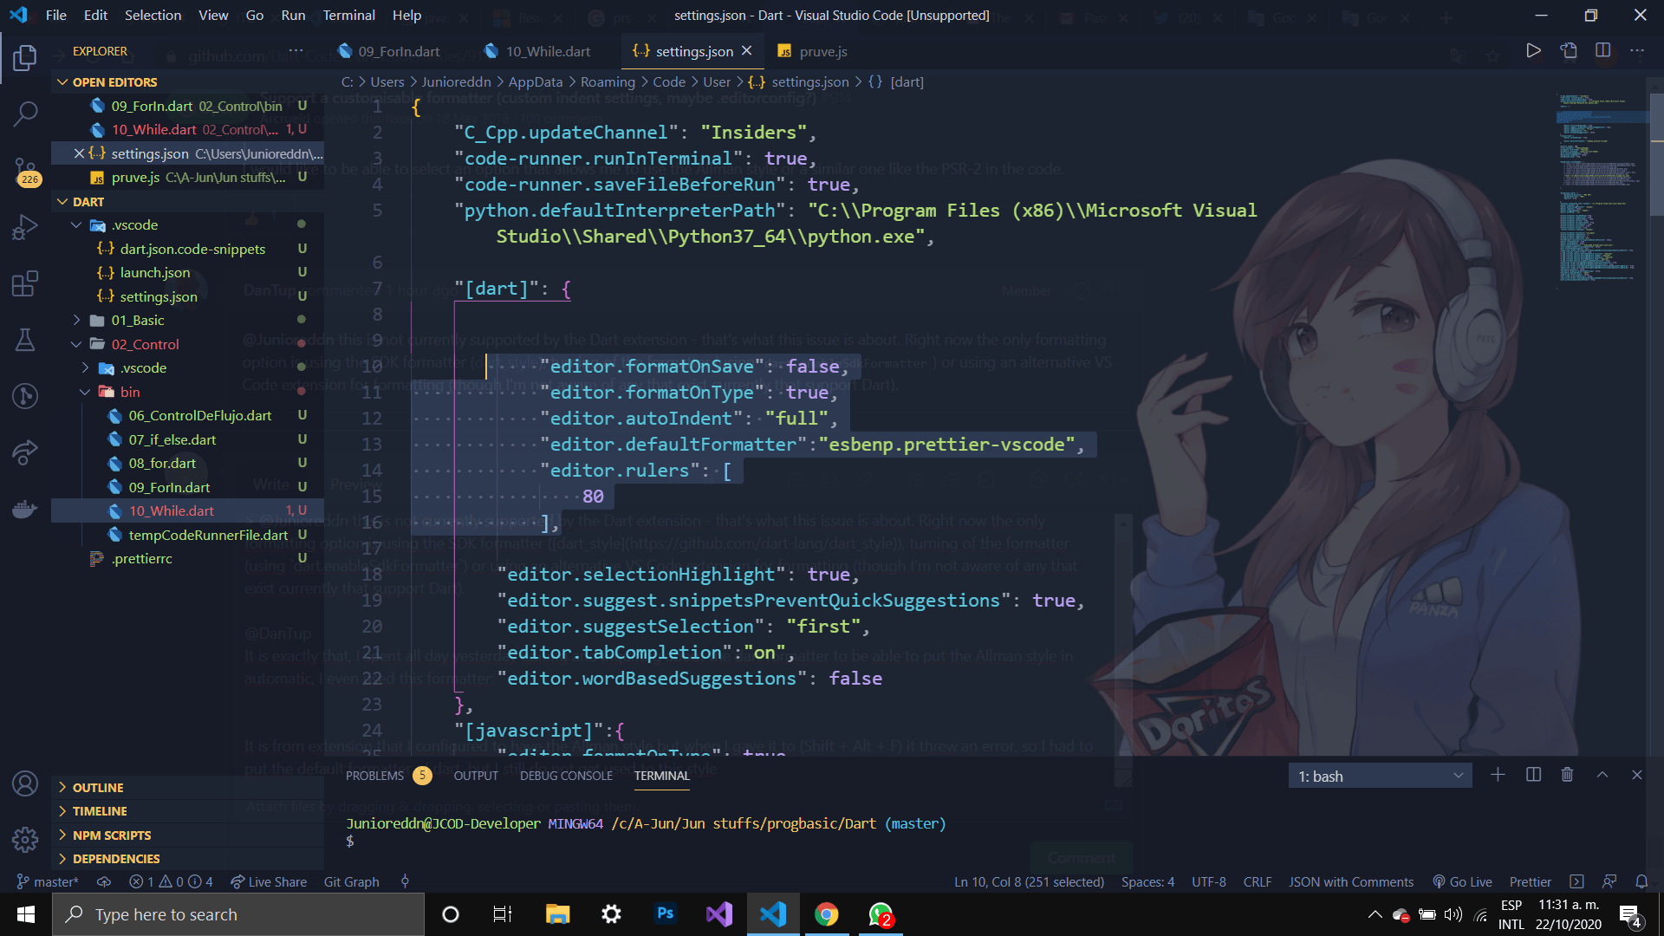Open the Live Share view in activity bar
The height and width of the screenshot is (936, 1664).
coord(25,452)
